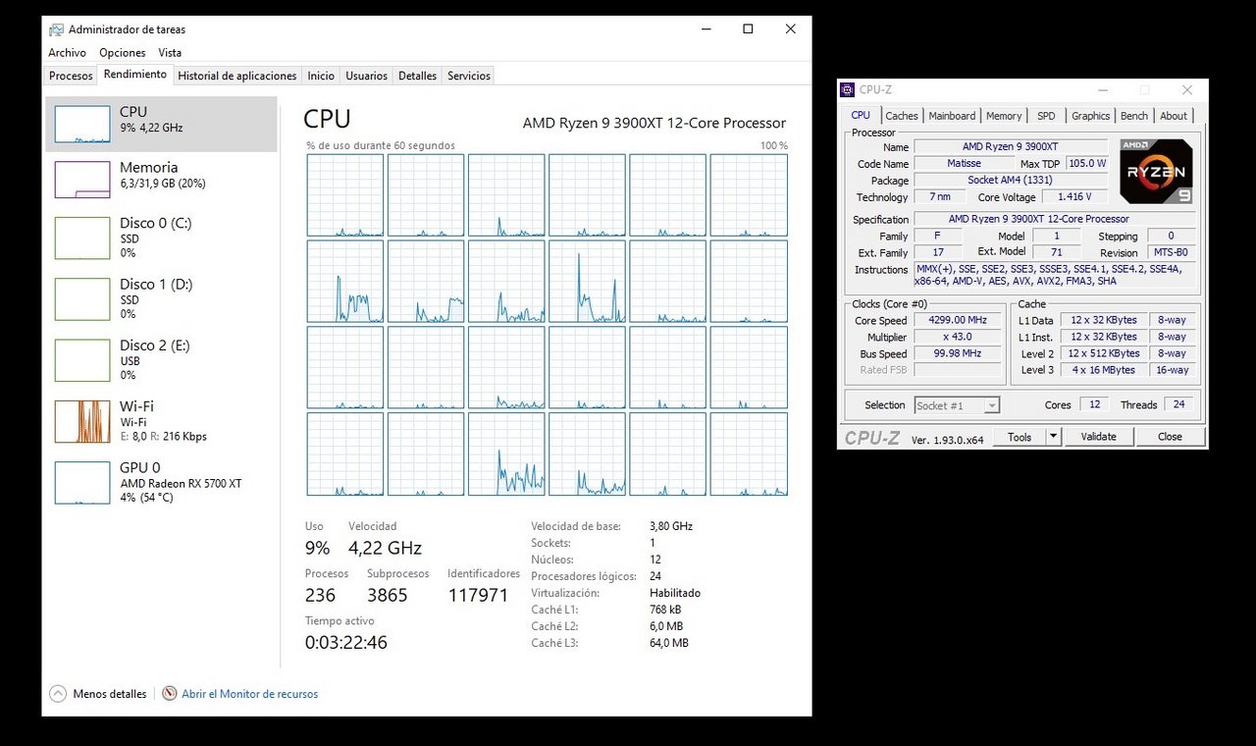Click the Level 3 4 x 16 MBytes value

1104,370
